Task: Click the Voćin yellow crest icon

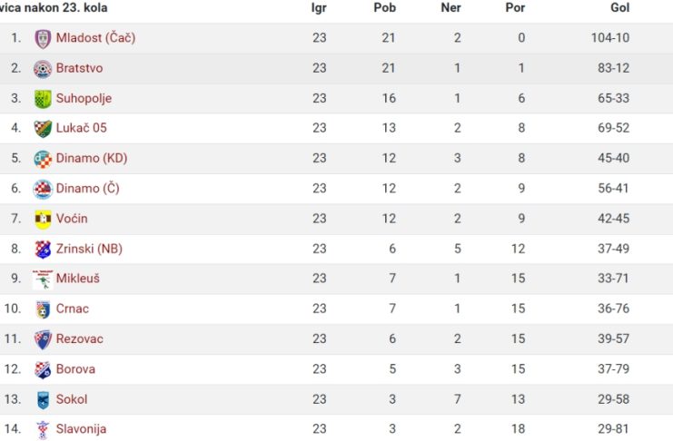Action: pos(43,220)
